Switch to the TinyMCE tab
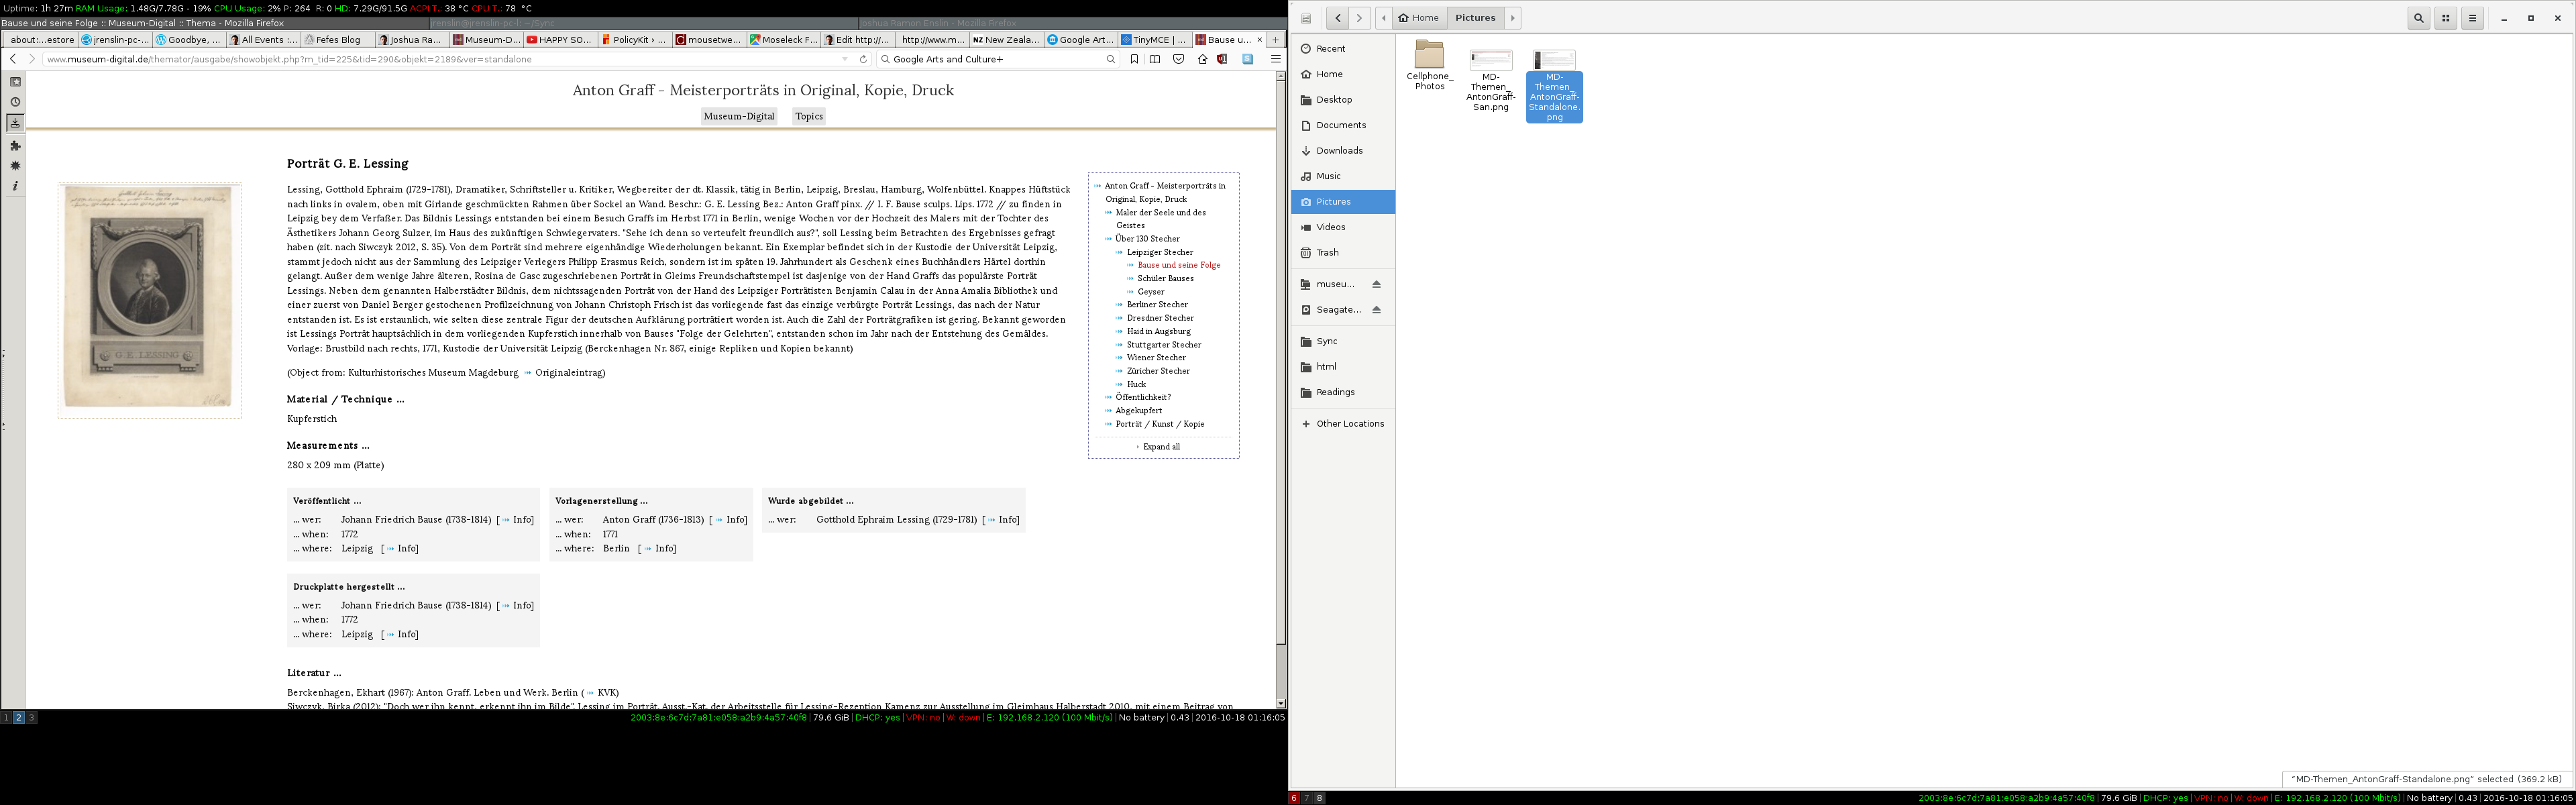This screenshot has height=805, width=2576. tap(1154, 40)
